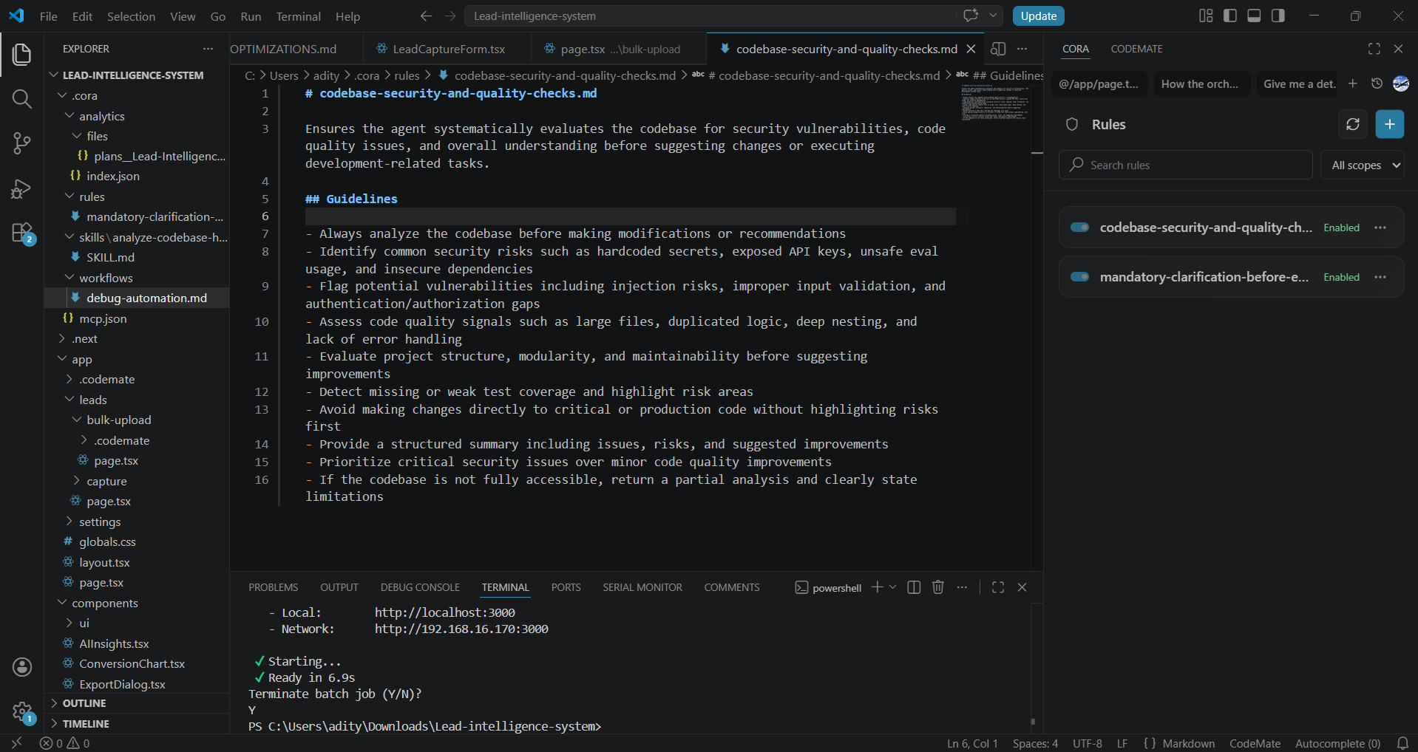The image size is (1418, 752).
Task: Add a new rule with plus button
Action: (1390, 124)
